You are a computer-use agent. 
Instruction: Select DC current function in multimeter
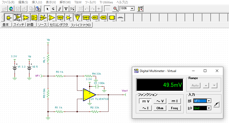pyautogui.click(x=174, y=101)
